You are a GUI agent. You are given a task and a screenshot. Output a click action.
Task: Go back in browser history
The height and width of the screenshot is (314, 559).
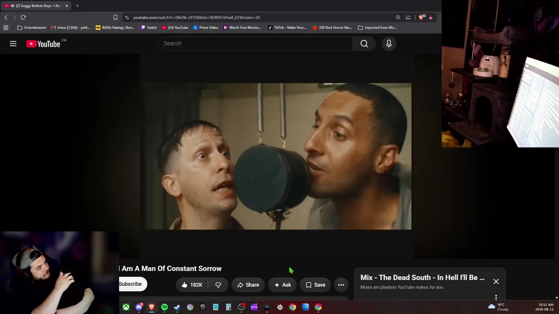click(x=6, y=17)
